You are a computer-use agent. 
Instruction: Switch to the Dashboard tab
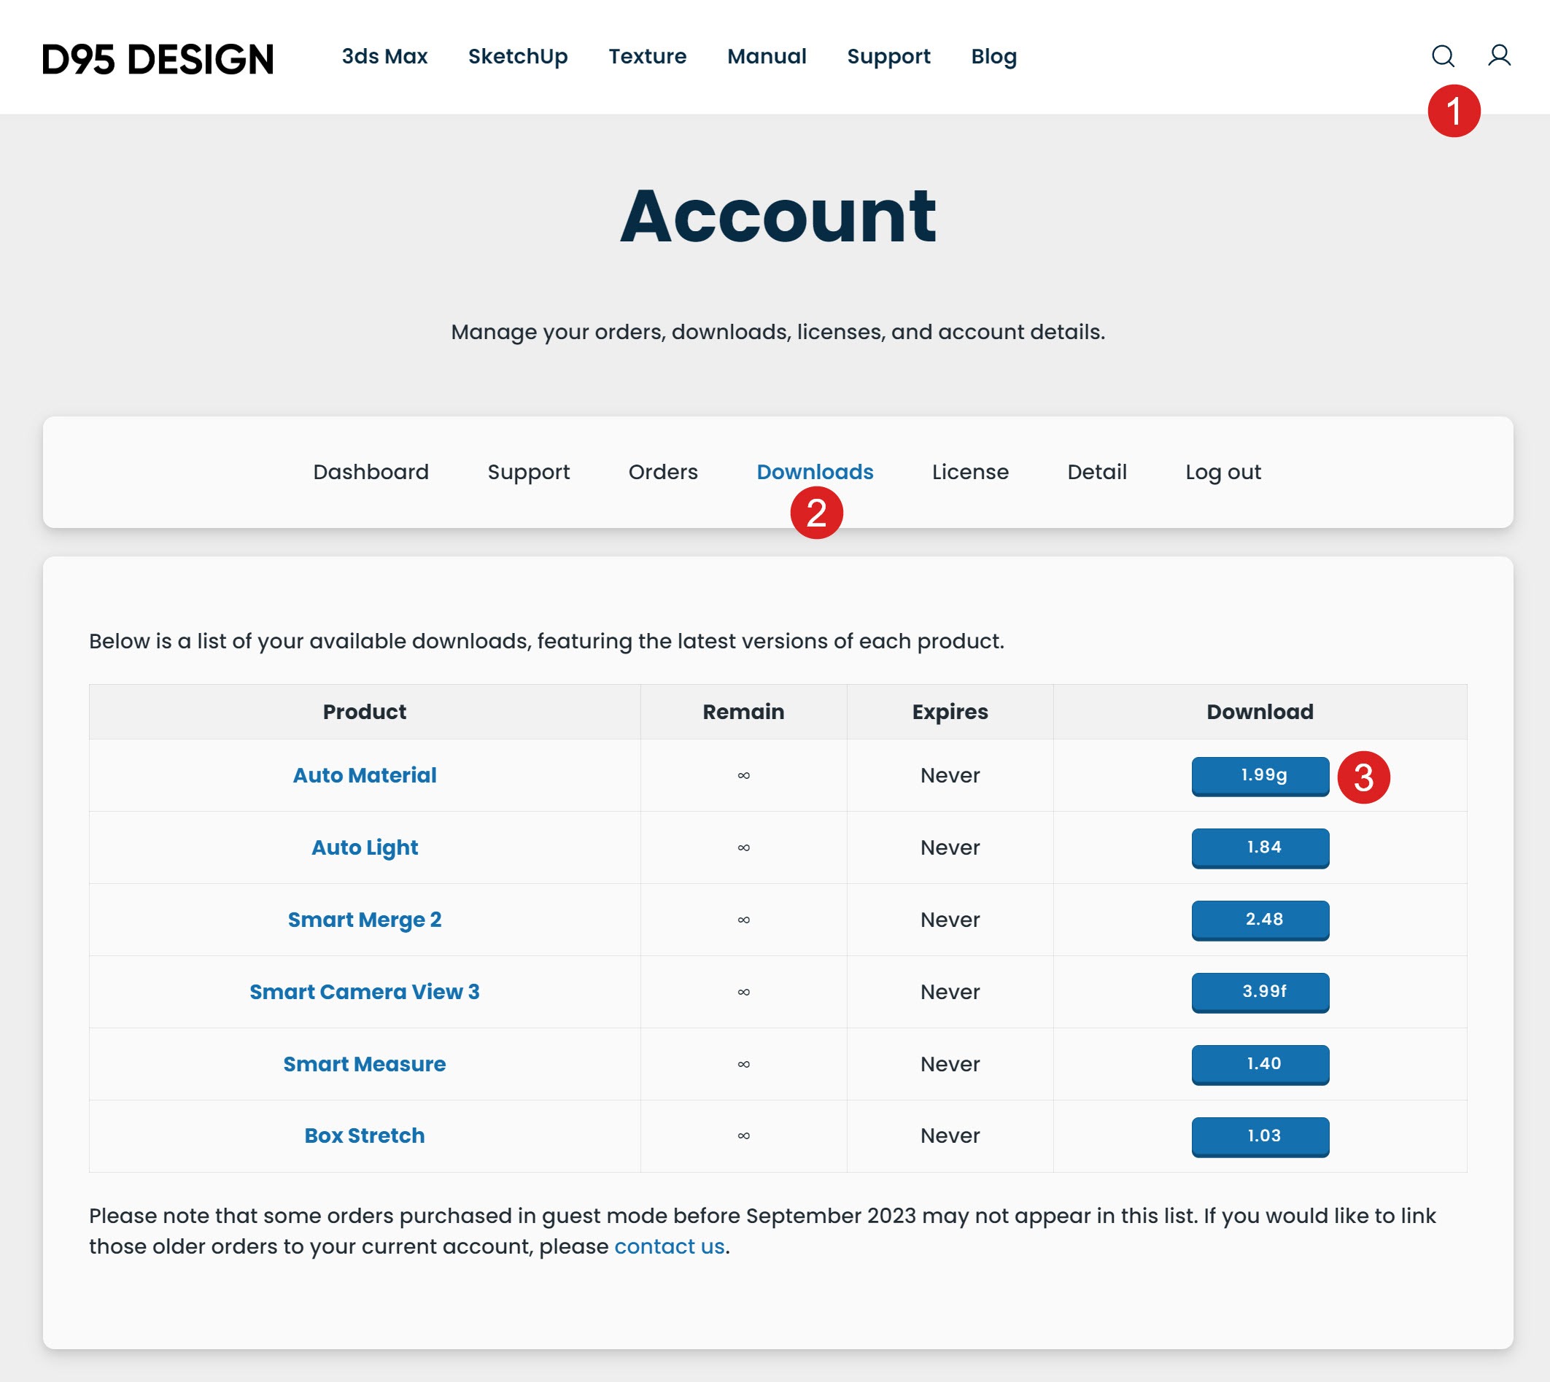pyautogui.click(x=371, y=472)
